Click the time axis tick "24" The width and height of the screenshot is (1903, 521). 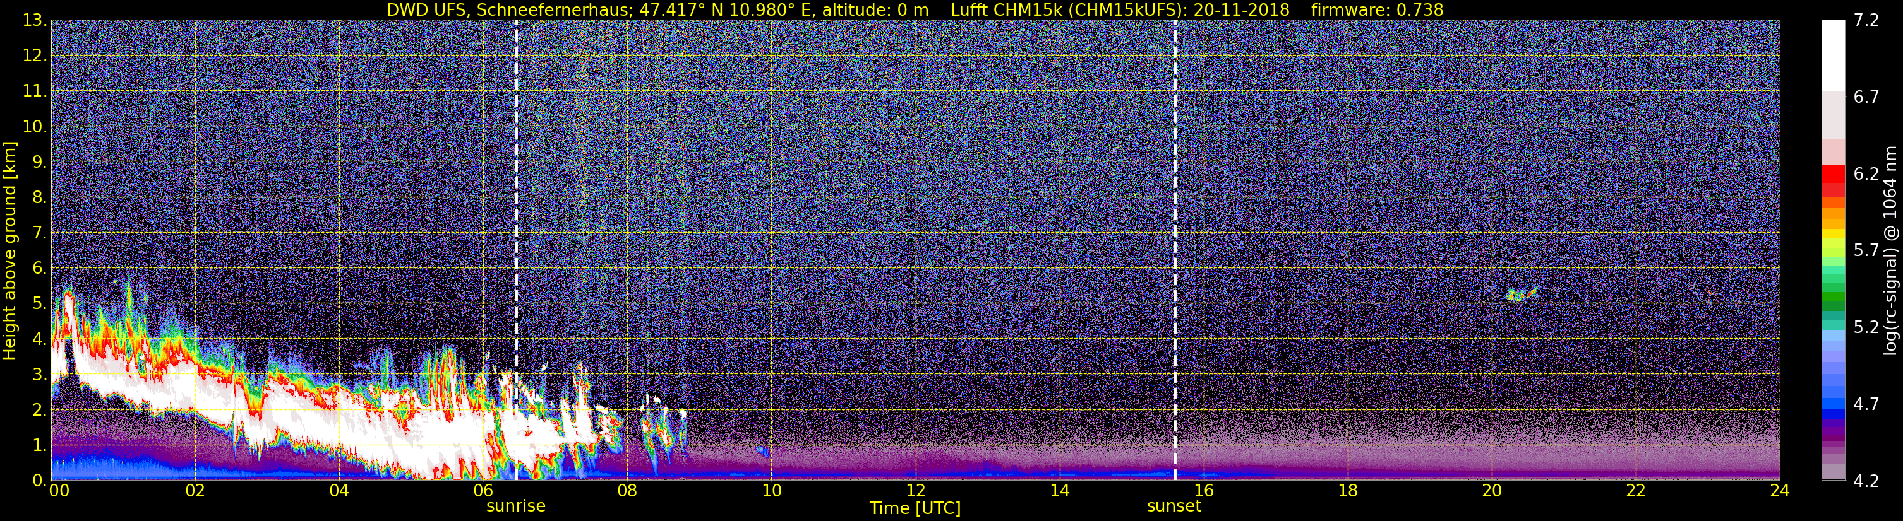point(1780,491)
